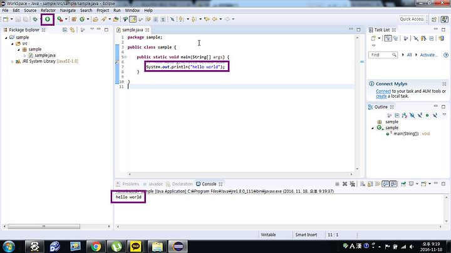The height and width of the screenshot is (253, 451).
Task: Open the New wizard dropdown arrow
Action: click(12, 19)
